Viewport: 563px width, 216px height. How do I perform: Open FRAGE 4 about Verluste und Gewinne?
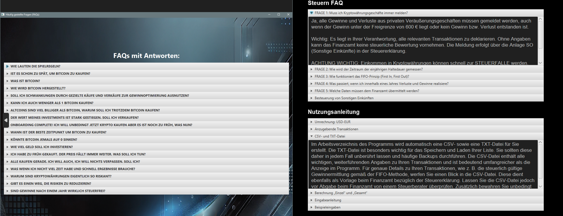426,84
